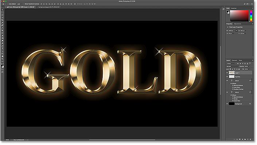Enable Show Transform Controls checkbox
This screenshot has height=145, width=257.
coord(24,4)
